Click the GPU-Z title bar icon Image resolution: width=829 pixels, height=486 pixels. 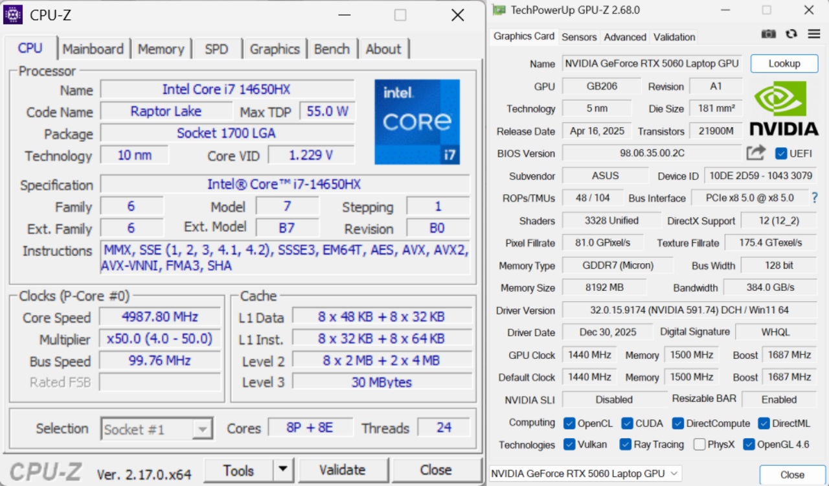click(x=499, y=10)
